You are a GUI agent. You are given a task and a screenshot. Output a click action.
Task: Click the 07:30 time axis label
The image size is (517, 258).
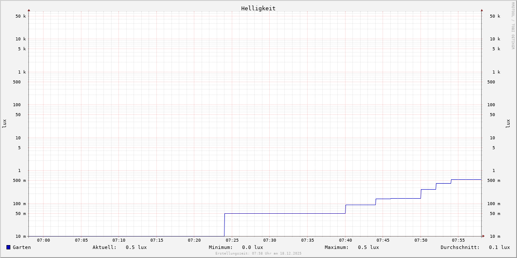(x=270, y=240)
